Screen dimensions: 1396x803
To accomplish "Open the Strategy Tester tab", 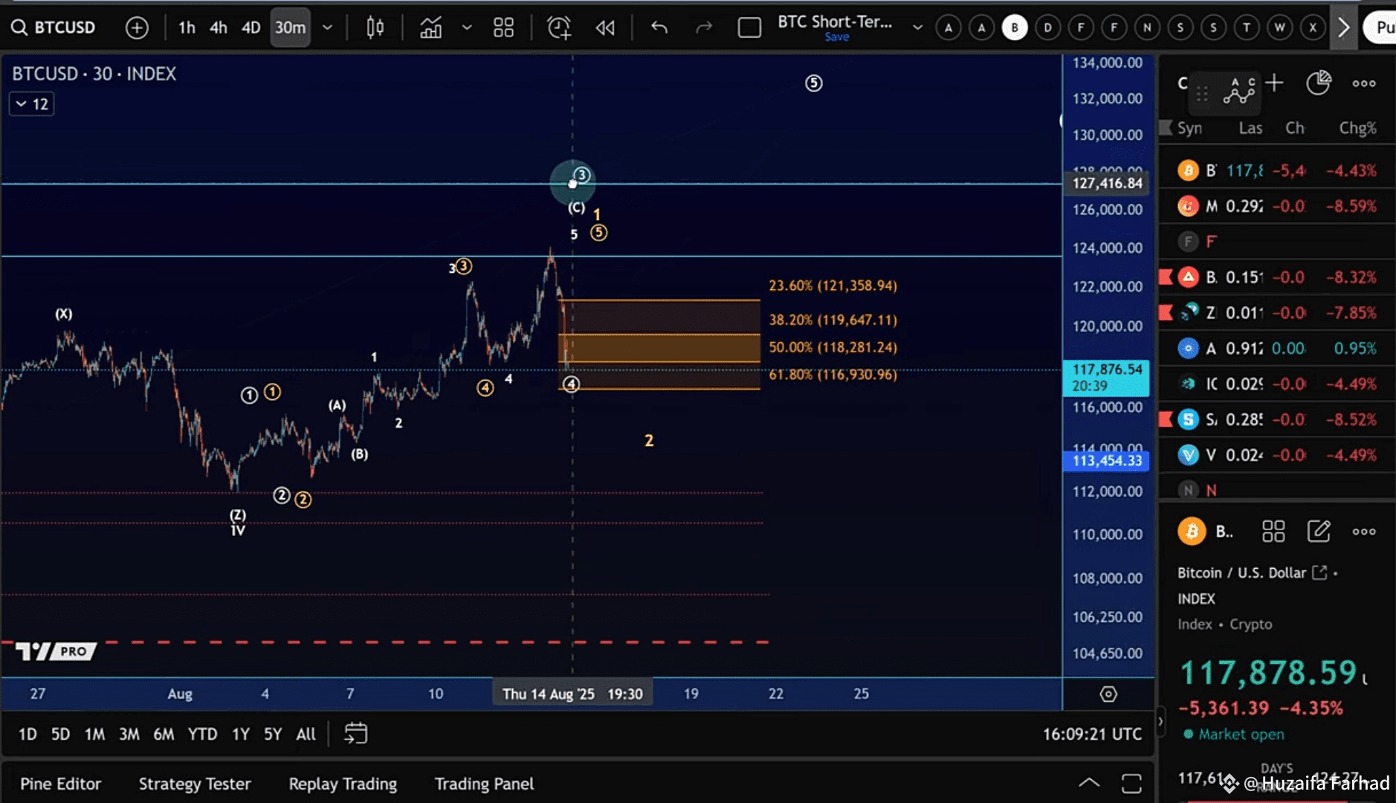I will click(195, 784).
